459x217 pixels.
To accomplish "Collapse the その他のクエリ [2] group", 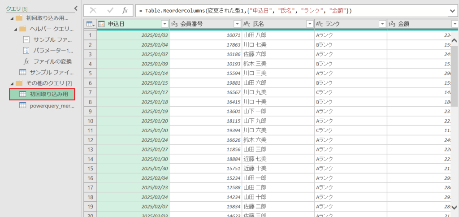I will (12, 83).
